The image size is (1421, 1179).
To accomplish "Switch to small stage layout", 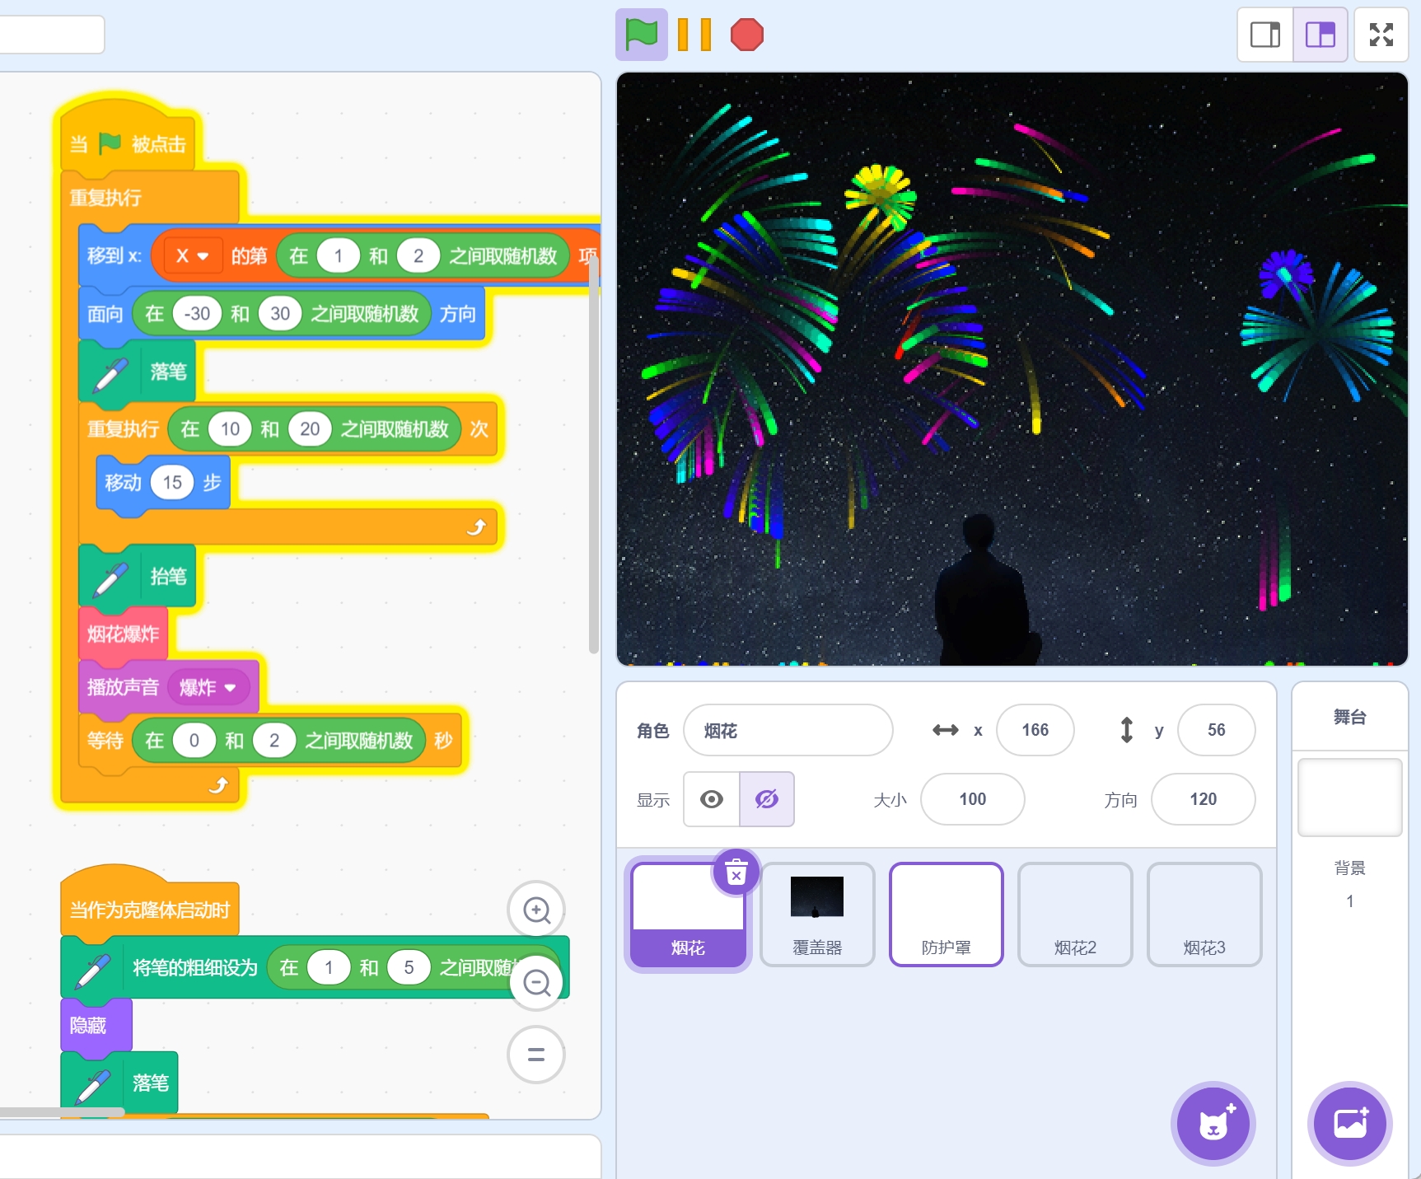I will (x=1265, y=35).
